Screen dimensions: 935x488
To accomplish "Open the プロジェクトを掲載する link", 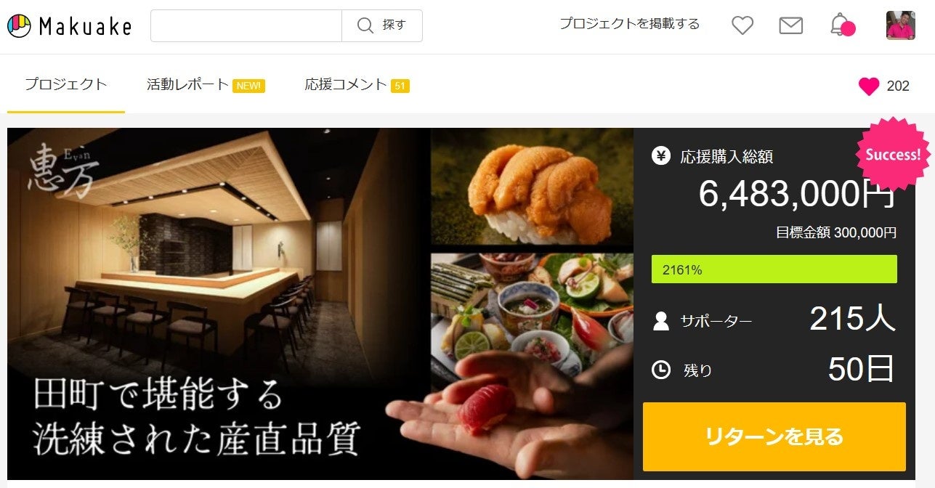I will [629, 24].
